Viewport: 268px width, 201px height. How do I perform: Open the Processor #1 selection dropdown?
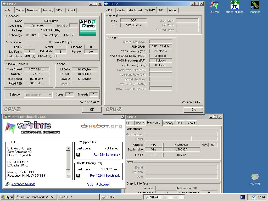point(50,94)
